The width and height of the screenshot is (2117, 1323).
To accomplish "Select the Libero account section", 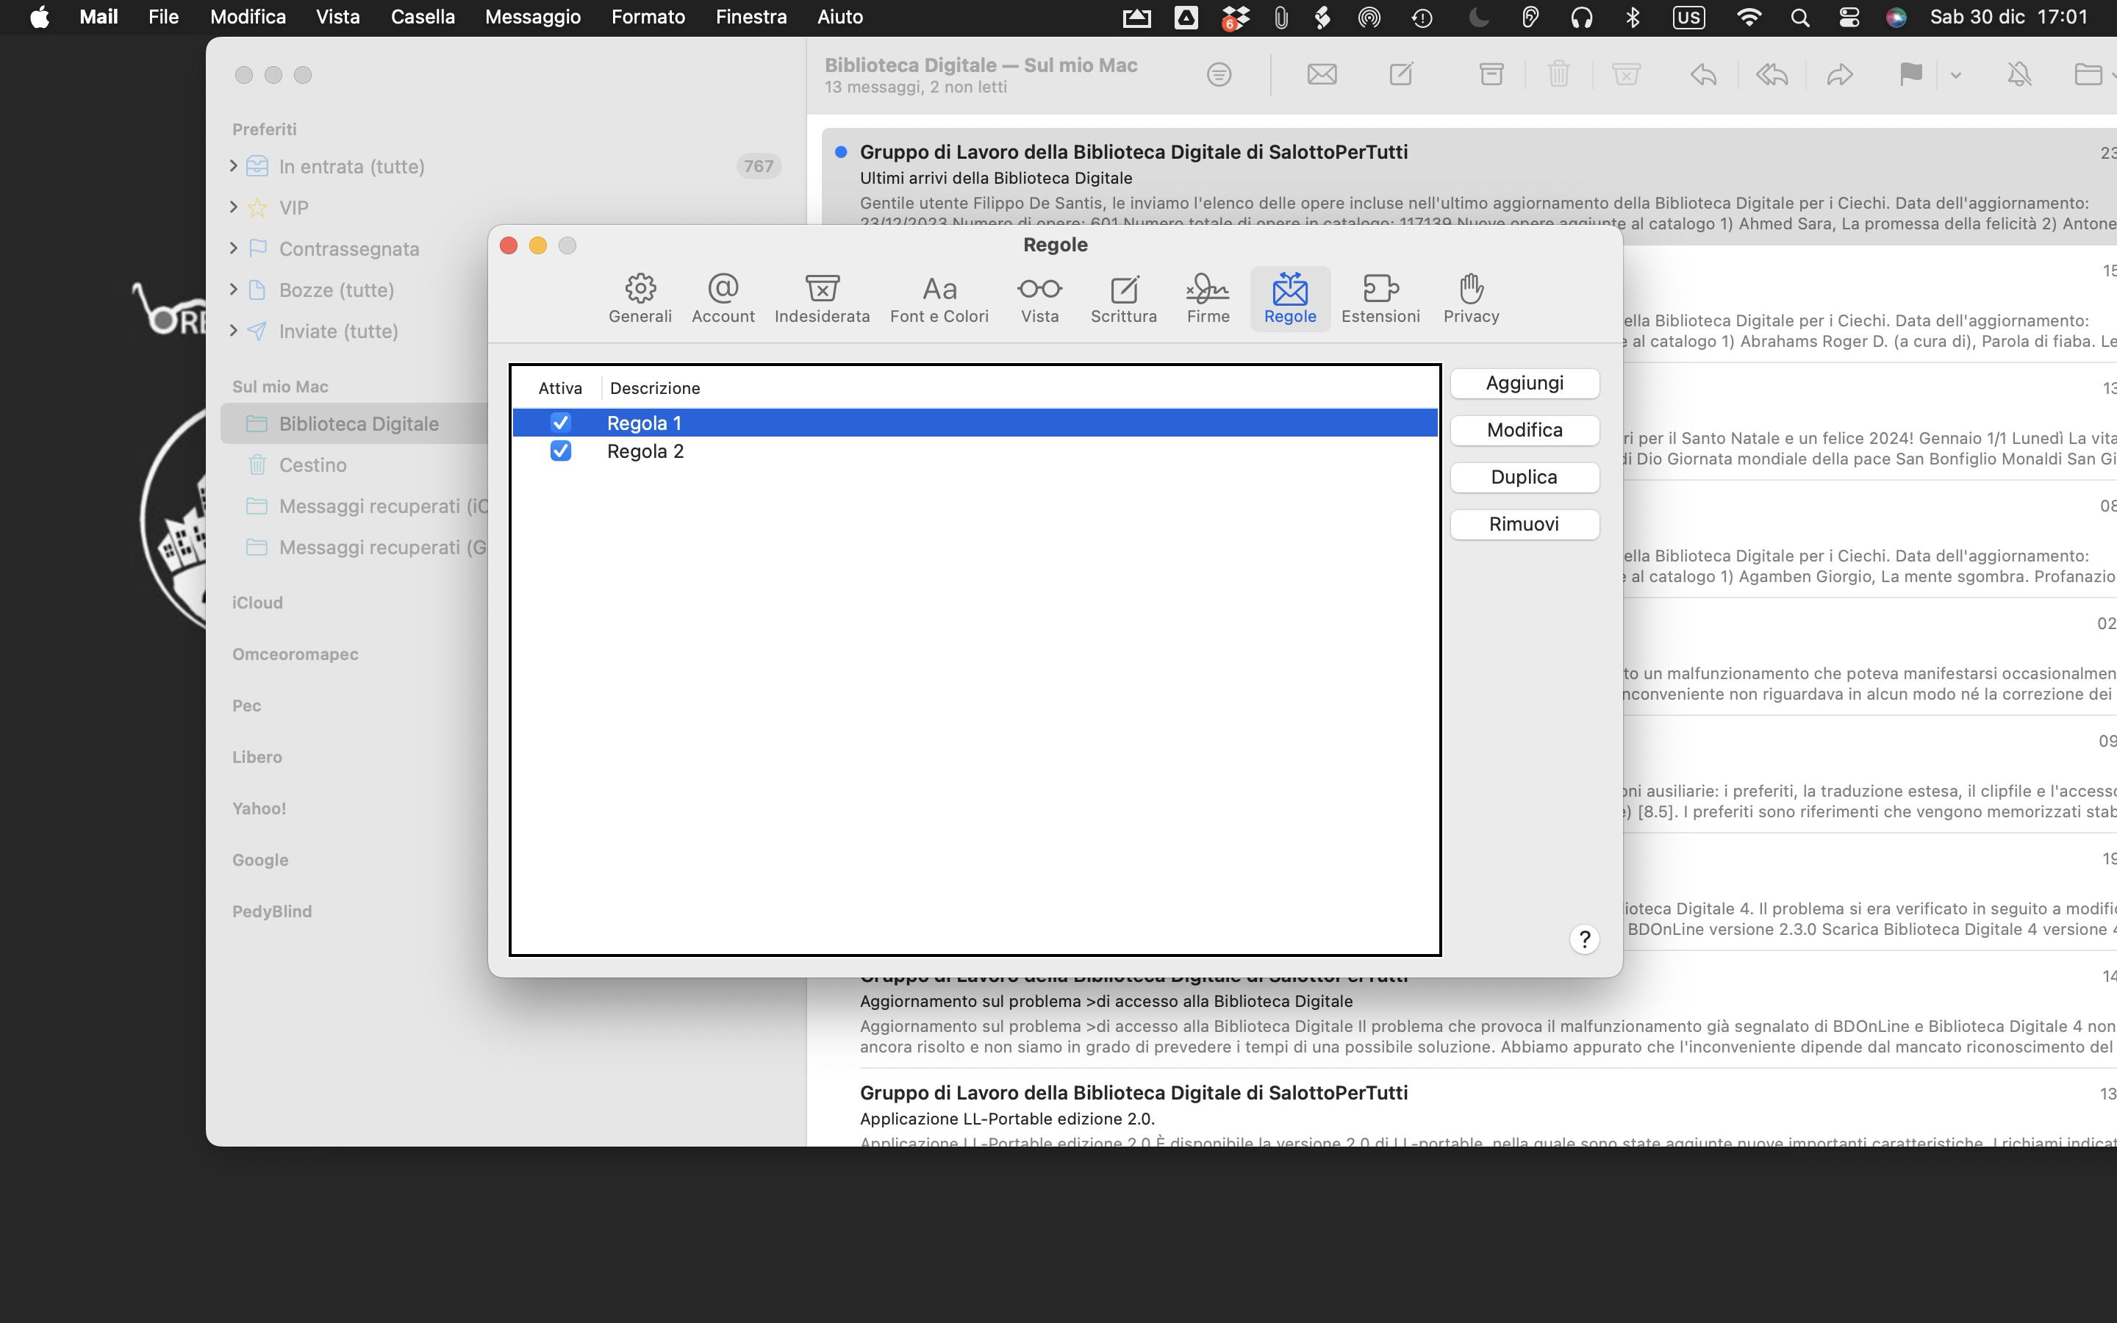I will point(257,757).
